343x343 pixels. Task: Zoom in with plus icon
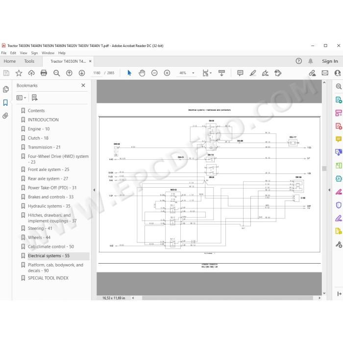tap(167, 73)
